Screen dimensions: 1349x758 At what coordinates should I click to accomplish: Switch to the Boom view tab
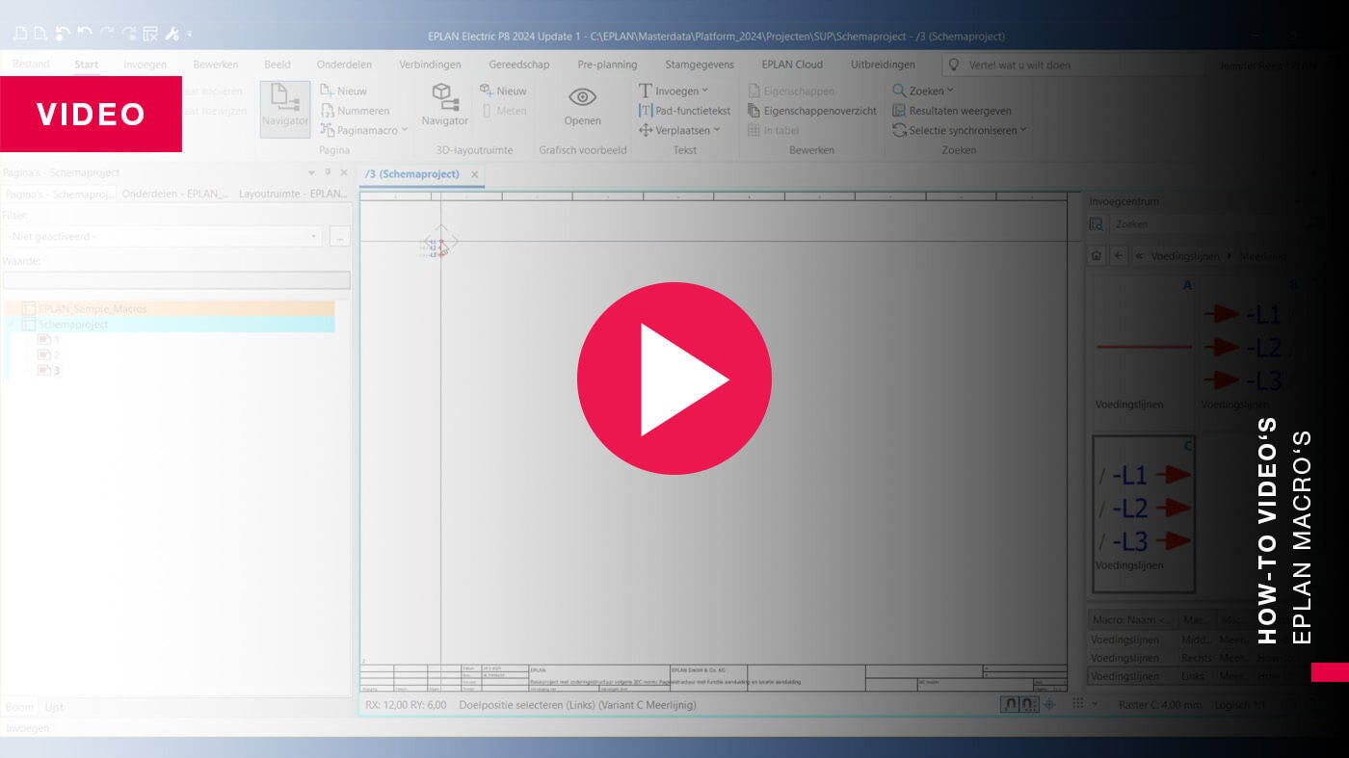19,707
